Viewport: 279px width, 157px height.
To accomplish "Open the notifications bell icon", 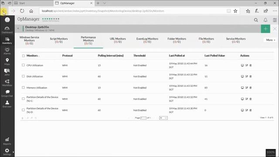I will tap(265, 20).
